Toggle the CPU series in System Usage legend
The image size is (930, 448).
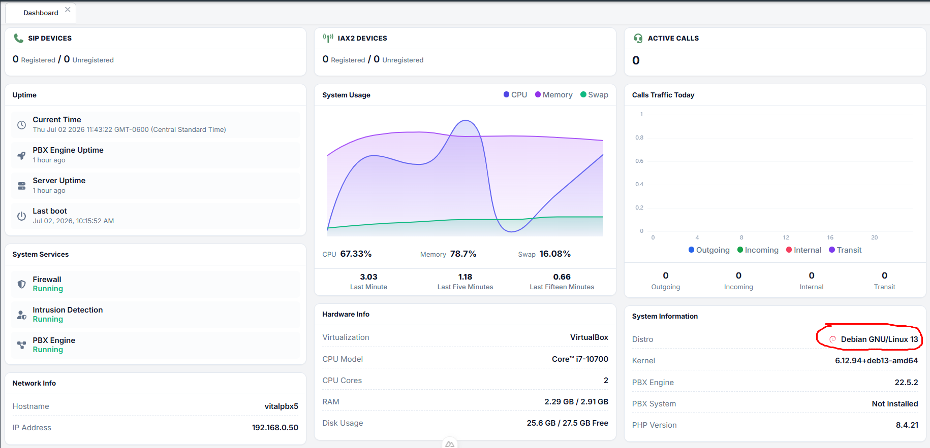(515, 95)
